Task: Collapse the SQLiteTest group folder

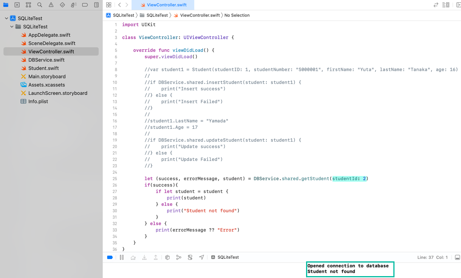Action: pyautogui.click(x=12, y=26)
